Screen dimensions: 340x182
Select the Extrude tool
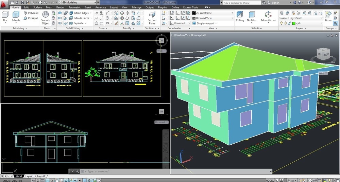(16, 16)
